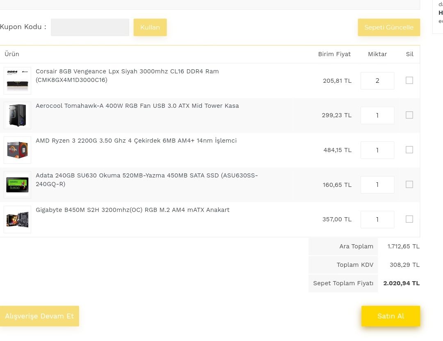Click the AMD Ryzen 3 processor thumbnail
This screenshot has height=341, width=443.
tap(17, 150)
